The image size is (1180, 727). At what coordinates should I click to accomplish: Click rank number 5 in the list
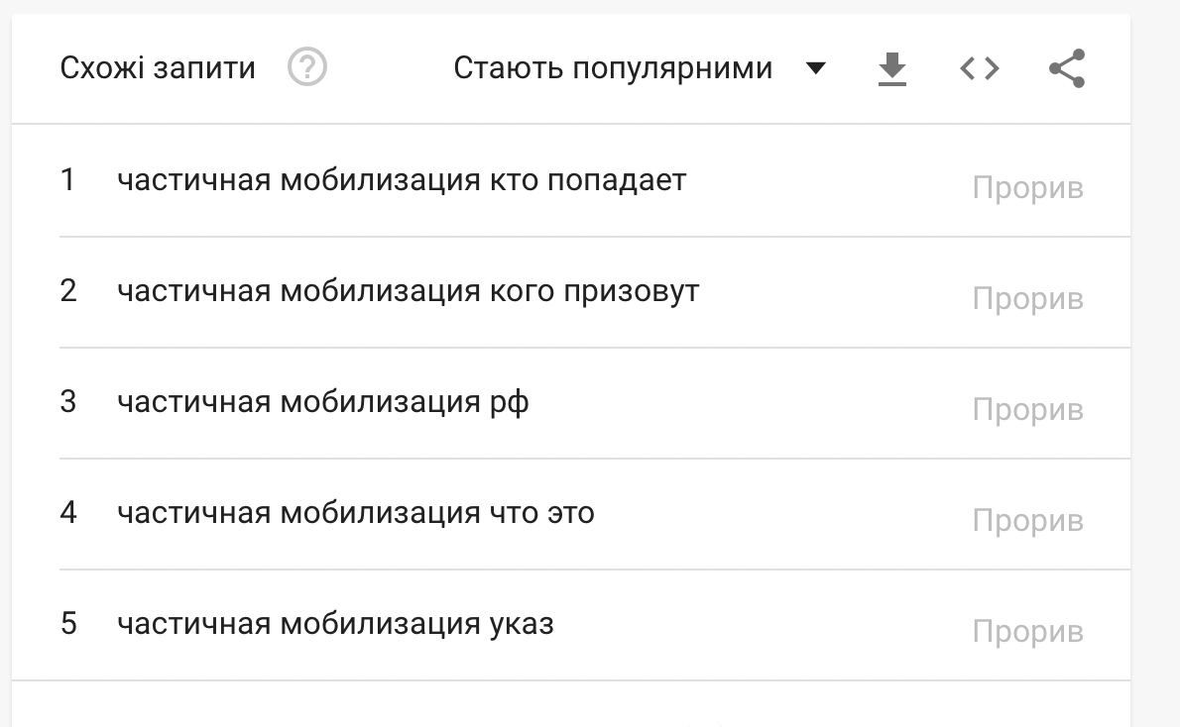[67, 624]
